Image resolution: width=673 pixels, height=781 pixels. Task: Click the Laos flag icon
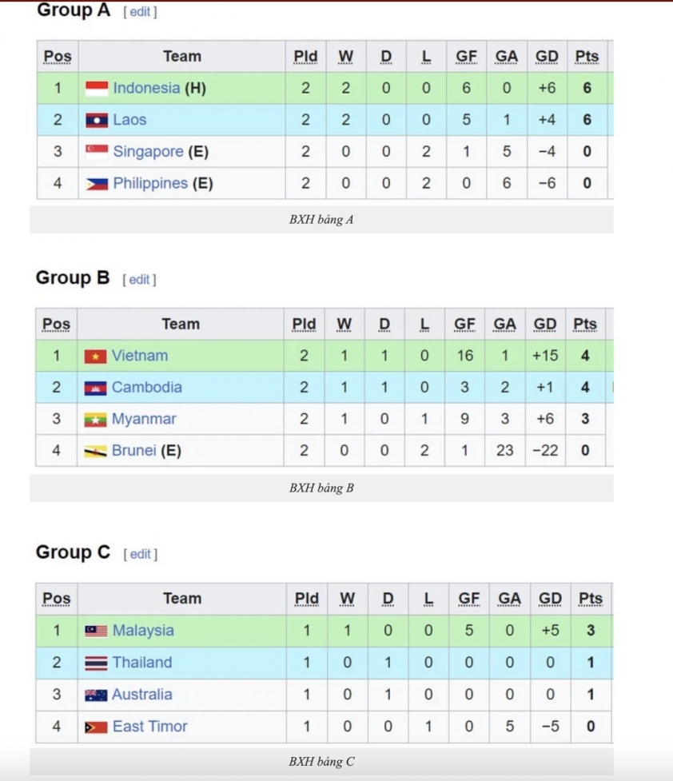click(x=97, y=120)
